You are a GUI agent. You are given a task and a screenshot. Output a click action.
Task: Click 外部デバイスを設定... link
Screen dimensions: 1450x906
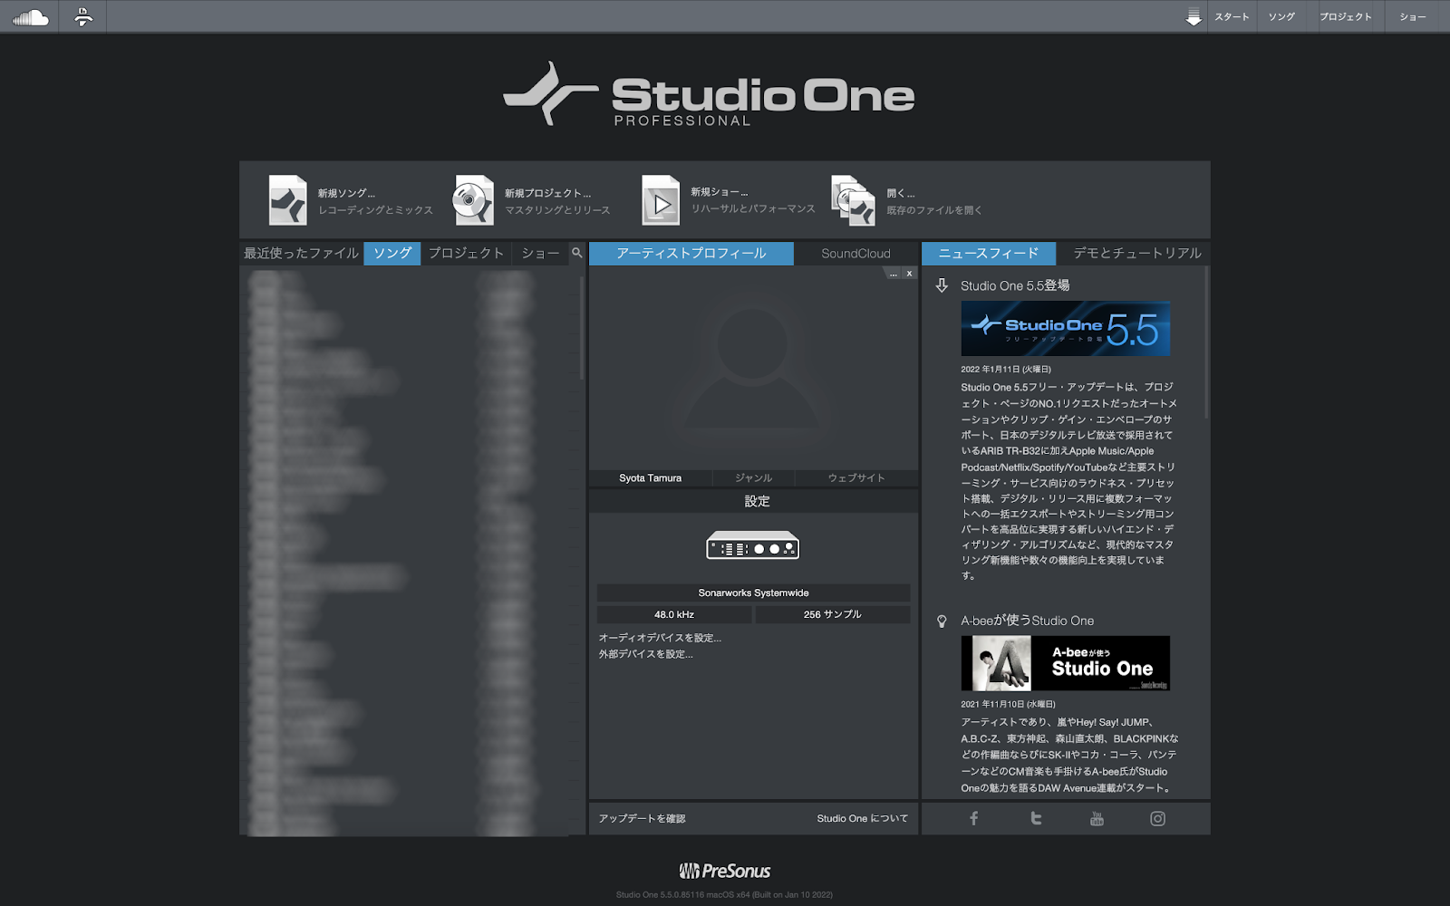[x=645, y=654]
